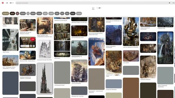Open the dark gothic tower spire pin
This screenshot has width=175, height=98.
coord(45,79)
